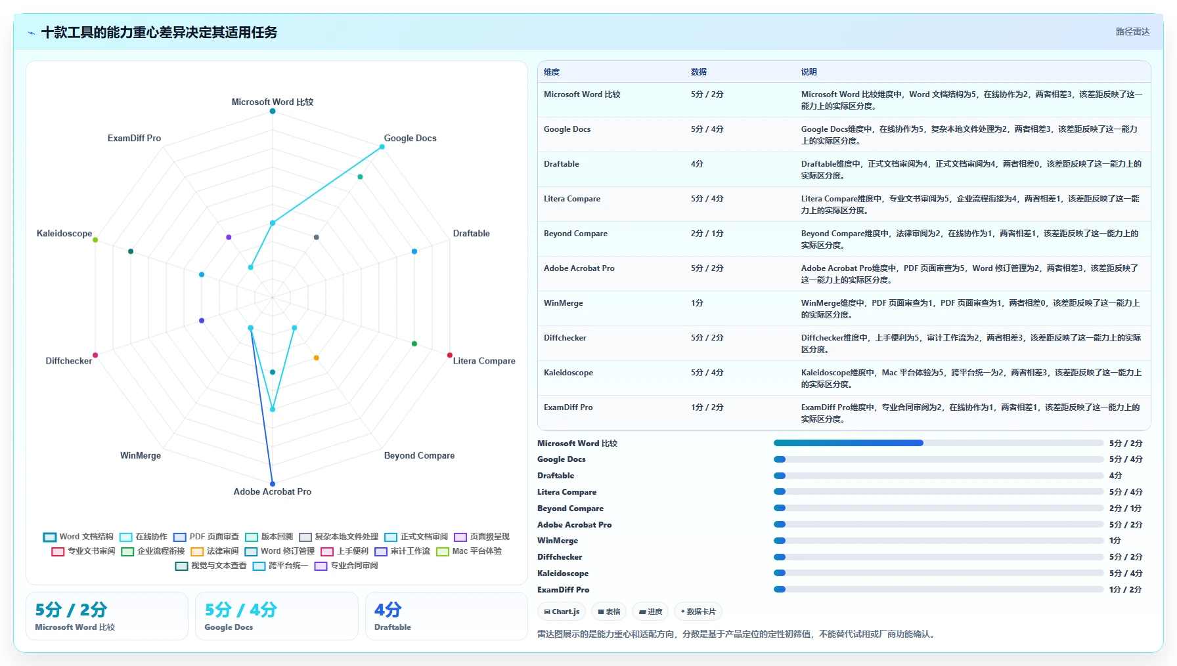Click the 跨平台统一 legend label
The image size is (1177, 666).
click(x=288, y=566)
